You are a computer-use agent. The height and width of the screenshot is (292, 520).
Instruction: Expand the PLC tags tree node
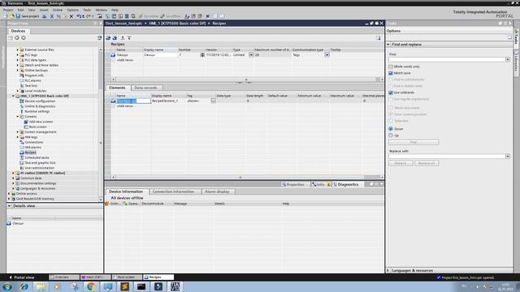coord(18,55)
